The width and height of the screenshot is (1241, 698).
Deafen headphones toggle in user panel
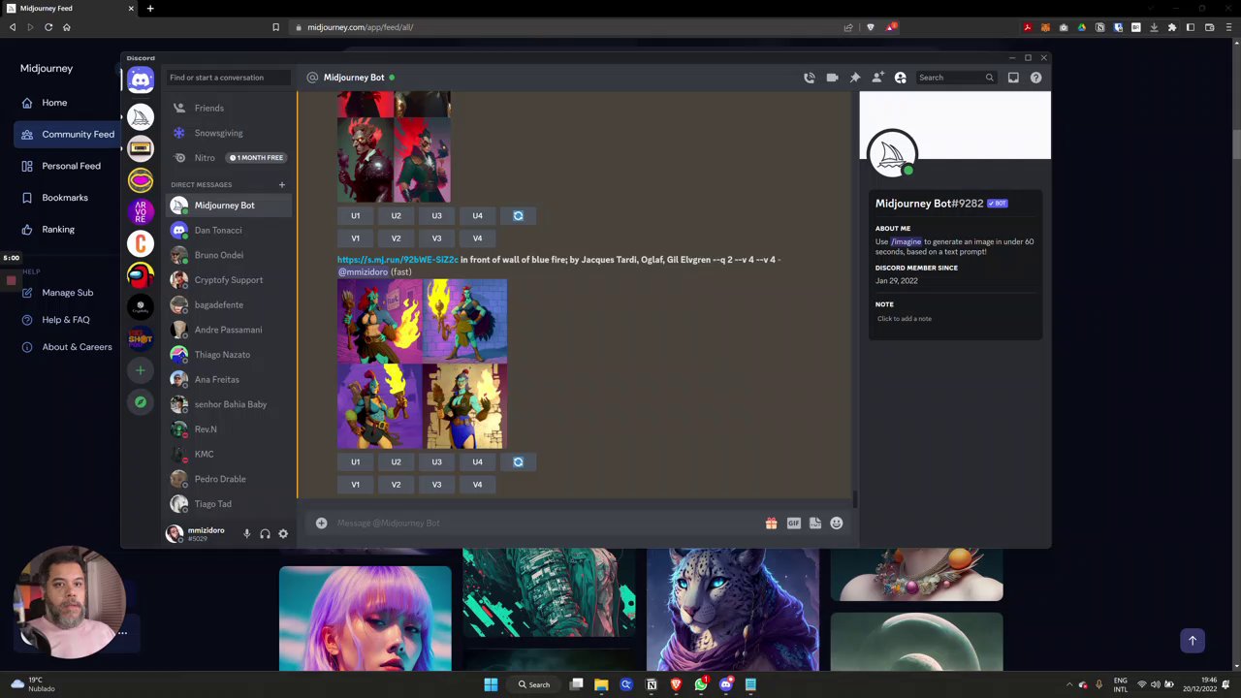[x=265, y=534]
